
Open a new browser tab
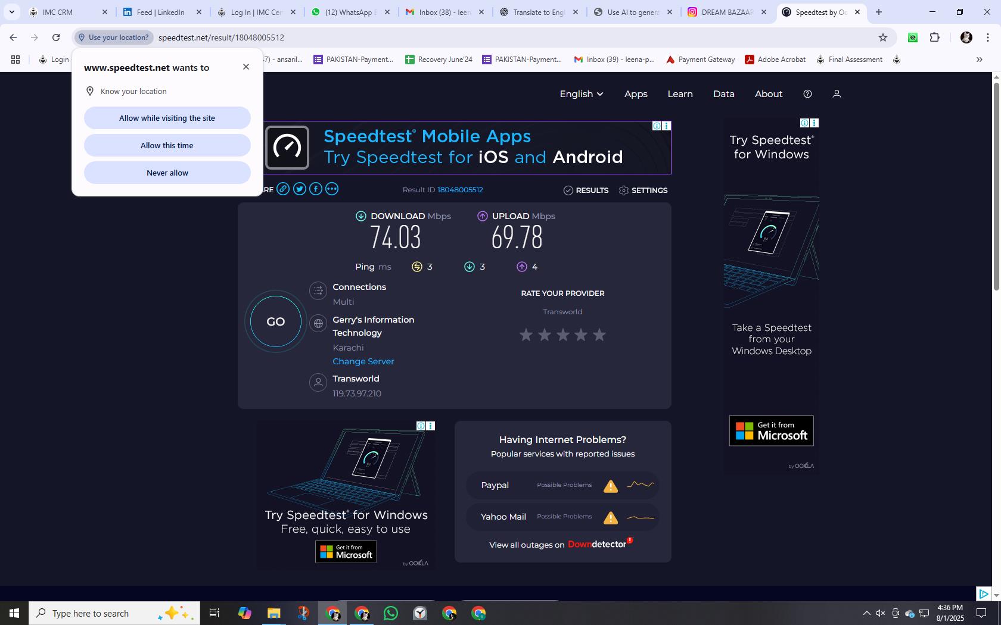pos(878,12)
